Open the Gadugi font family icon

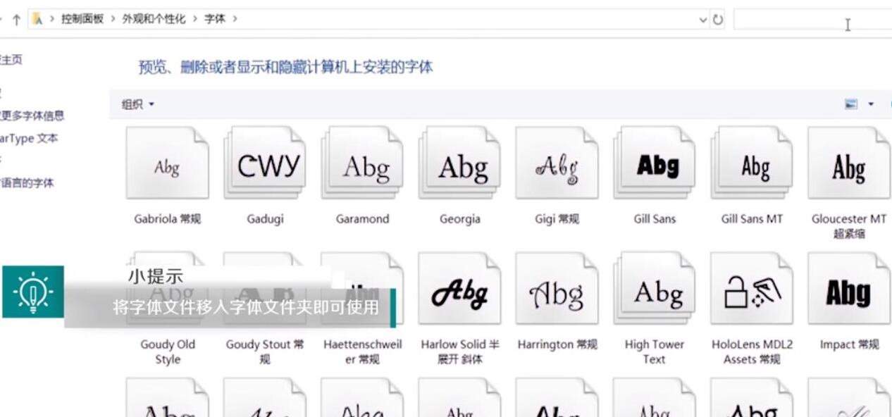[x=265, y=163]
